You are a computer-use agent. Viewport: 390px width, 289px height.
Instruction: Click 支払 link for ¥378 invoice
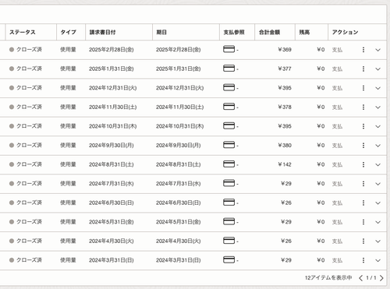337,107
